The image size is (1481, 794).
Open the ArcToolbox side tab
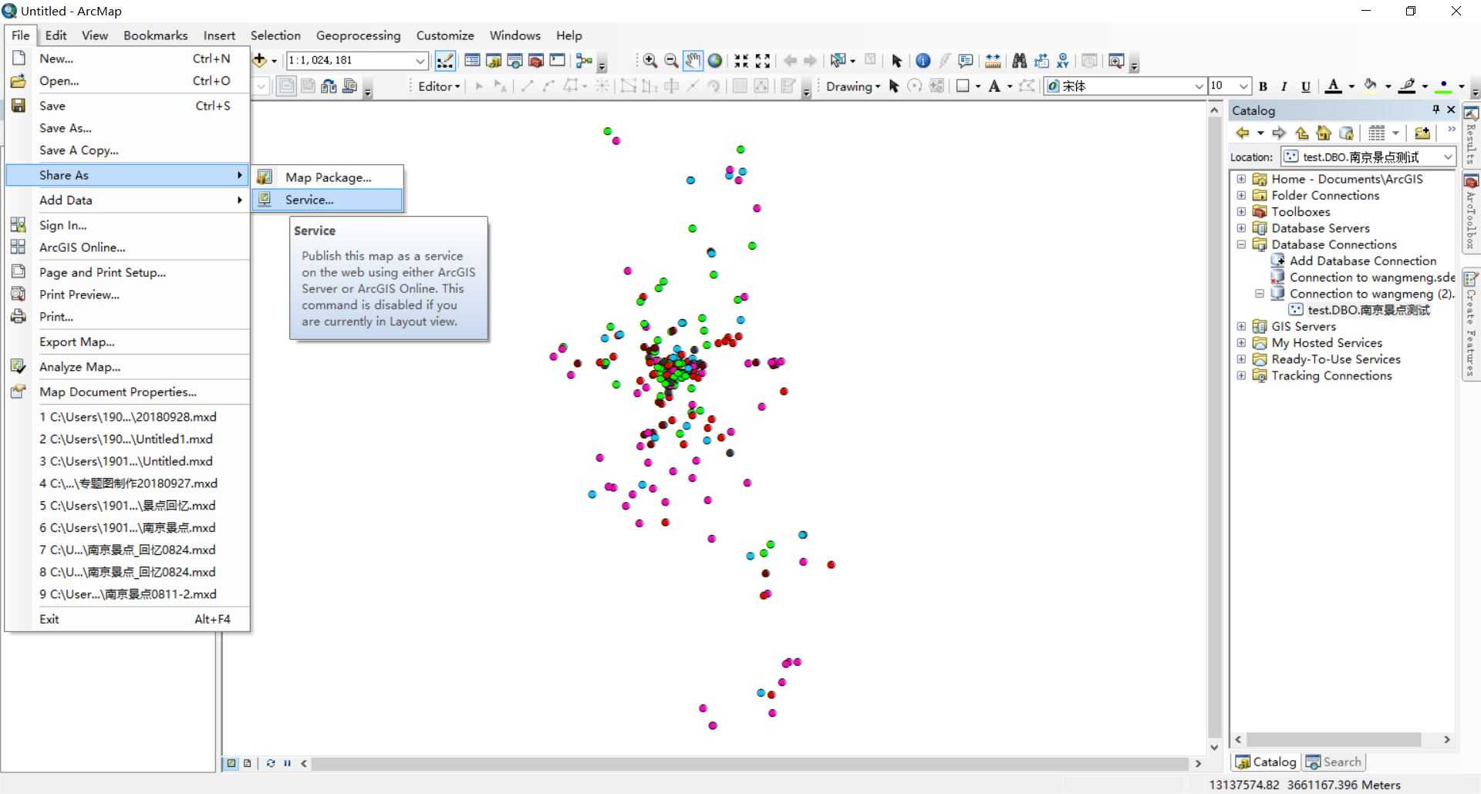[x=1471, y=212]
